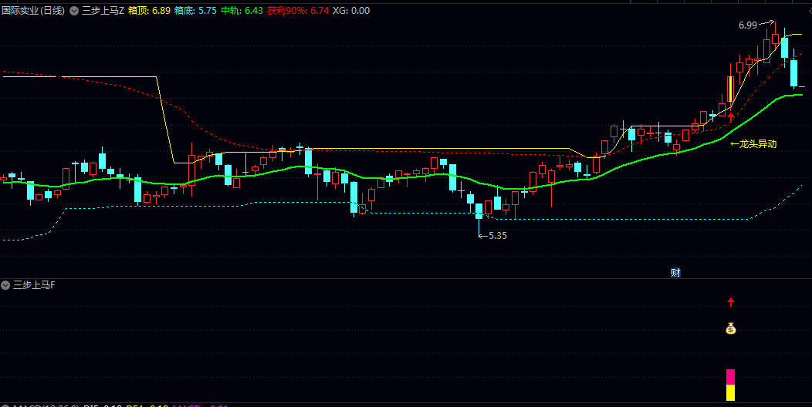
Task: Click the 获利90%: 6.74 value
Action: [x=298, y=10]
